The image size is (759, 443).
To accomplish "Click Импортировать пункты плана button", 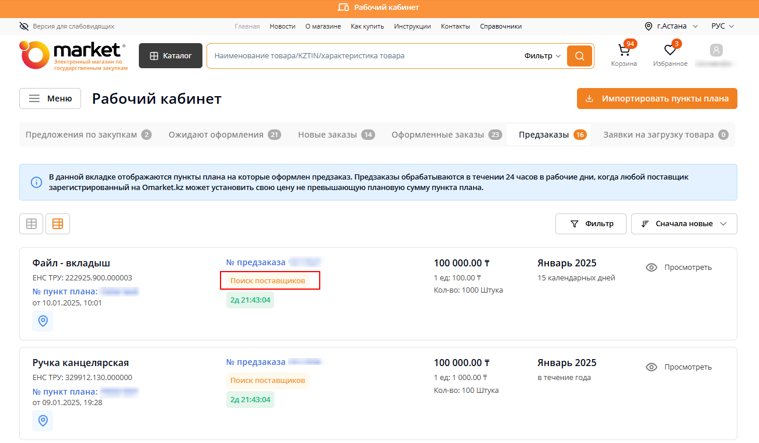I will pyautogui.click(x=657, y=99).
